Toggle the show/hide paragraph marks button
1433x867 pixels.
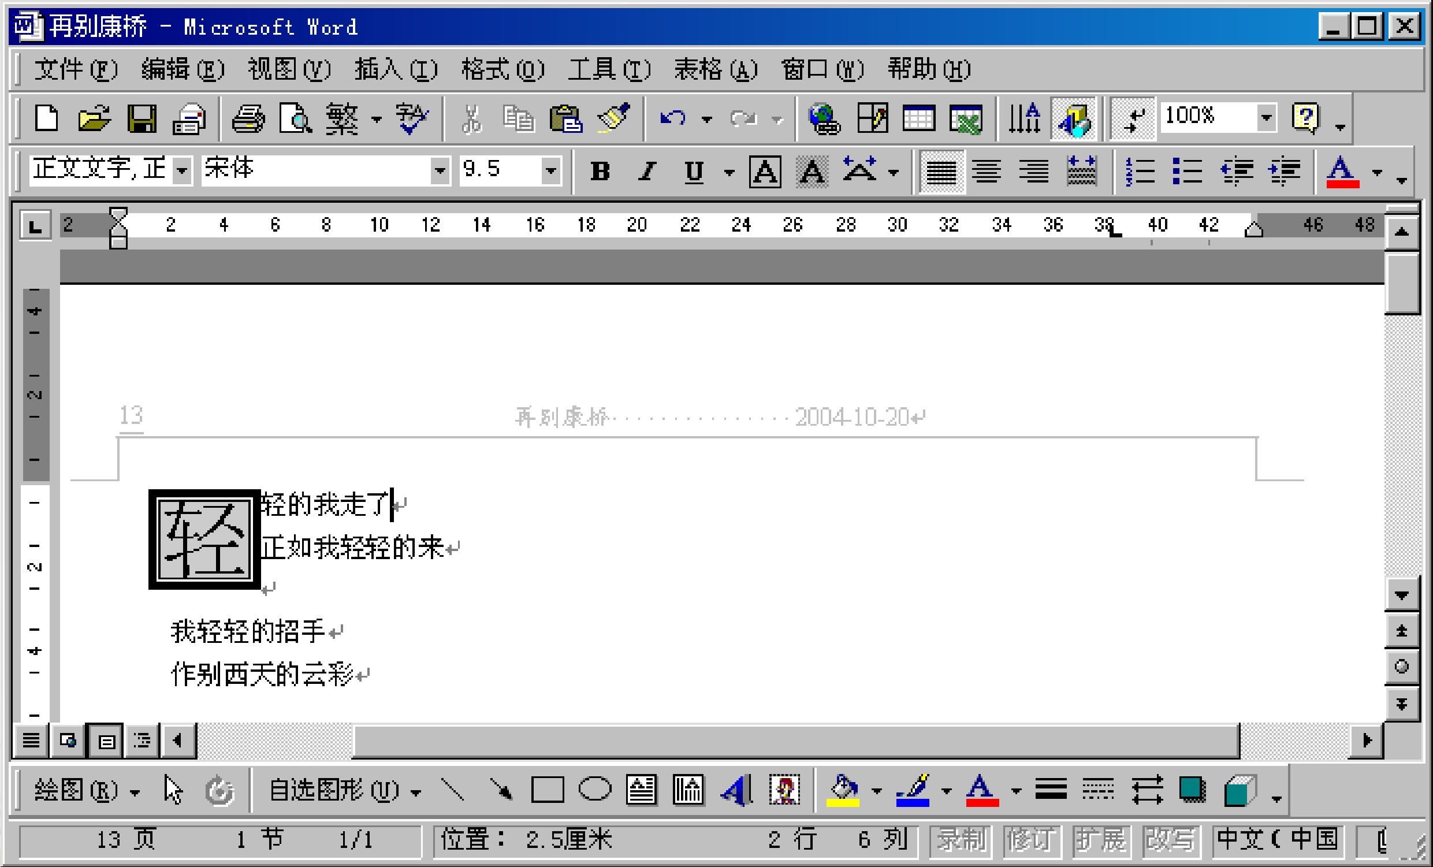pyautogui.click(x=1132, y=119)
